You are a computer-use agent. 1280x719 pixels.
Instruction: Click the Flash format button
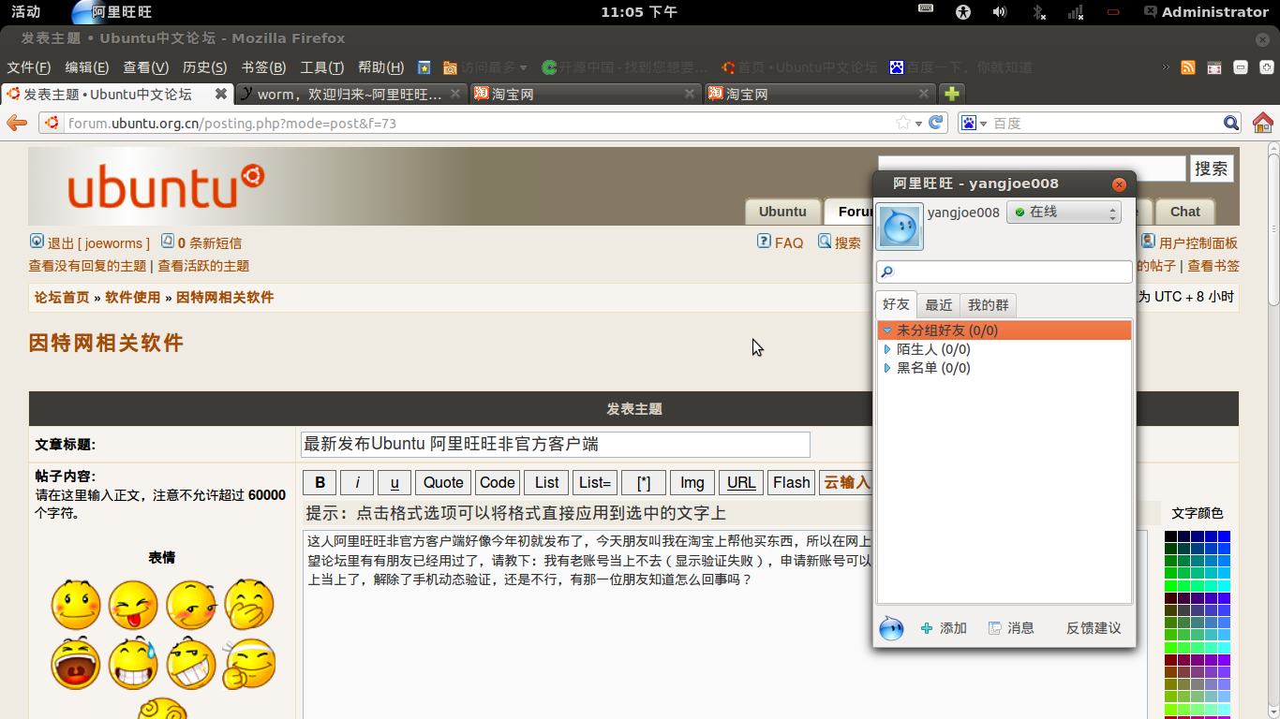792,482
